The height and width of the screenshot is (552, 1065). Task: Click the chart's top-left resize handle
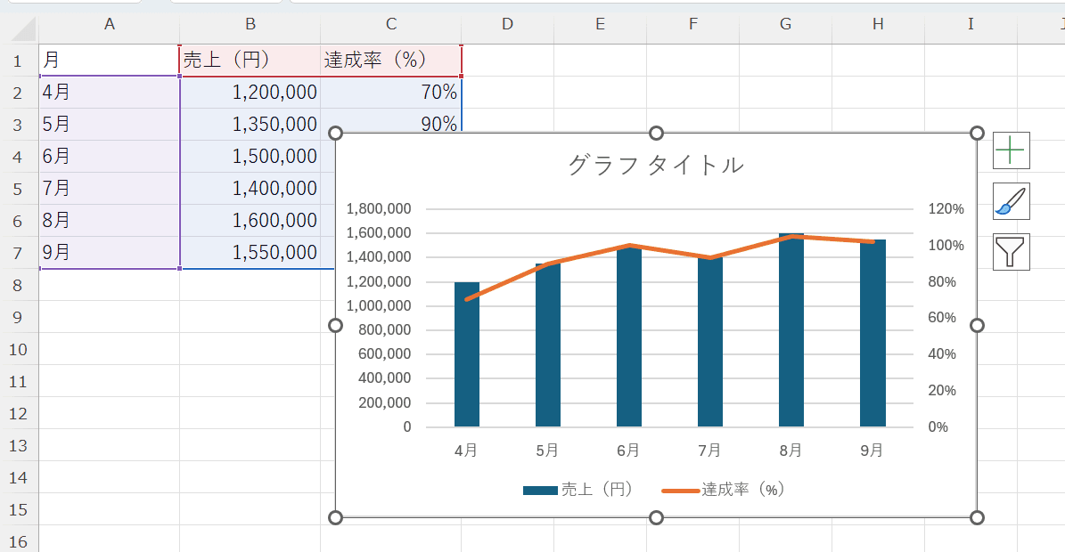(x=336, y=134)
